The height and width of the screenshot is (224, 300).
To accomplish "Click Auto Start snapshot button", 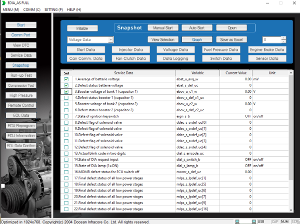I will click(197, 28).
